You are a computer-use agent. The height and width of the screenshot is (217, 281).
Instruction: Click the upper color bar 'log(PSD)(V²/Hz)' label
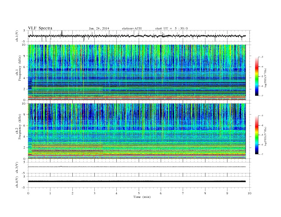point(266,78)
